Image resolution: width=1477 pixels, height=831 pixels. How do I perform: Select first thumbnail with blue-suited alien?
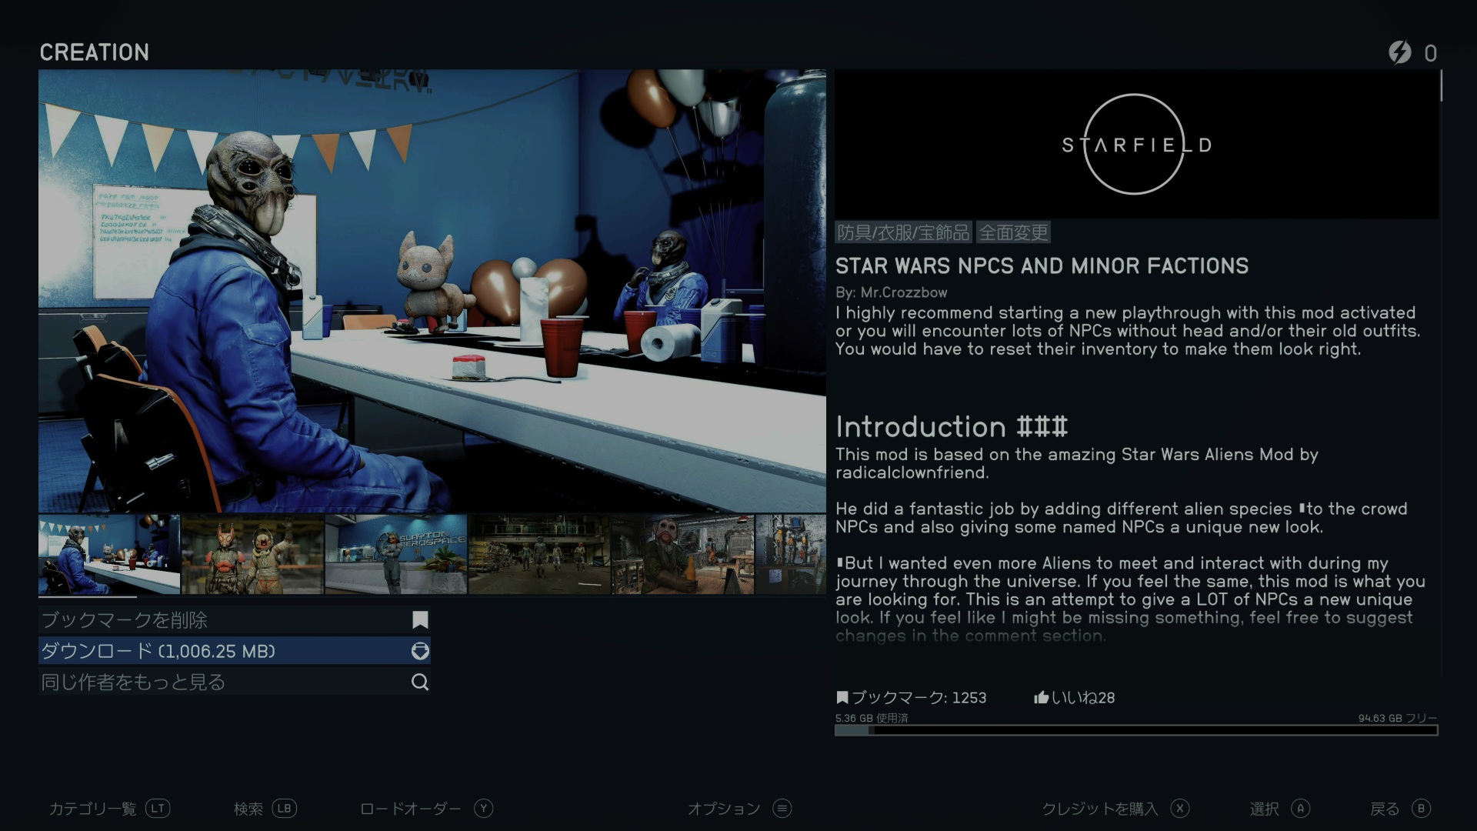click(x=109, y=554)
